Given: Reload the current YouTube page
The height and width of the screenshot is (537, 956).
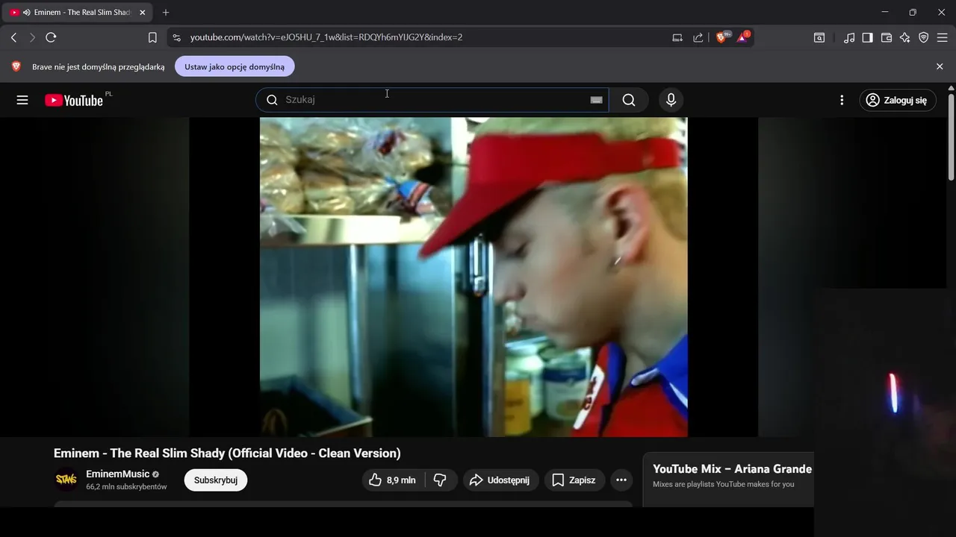Looking at the screenshot, I should [x=51, y=37].
